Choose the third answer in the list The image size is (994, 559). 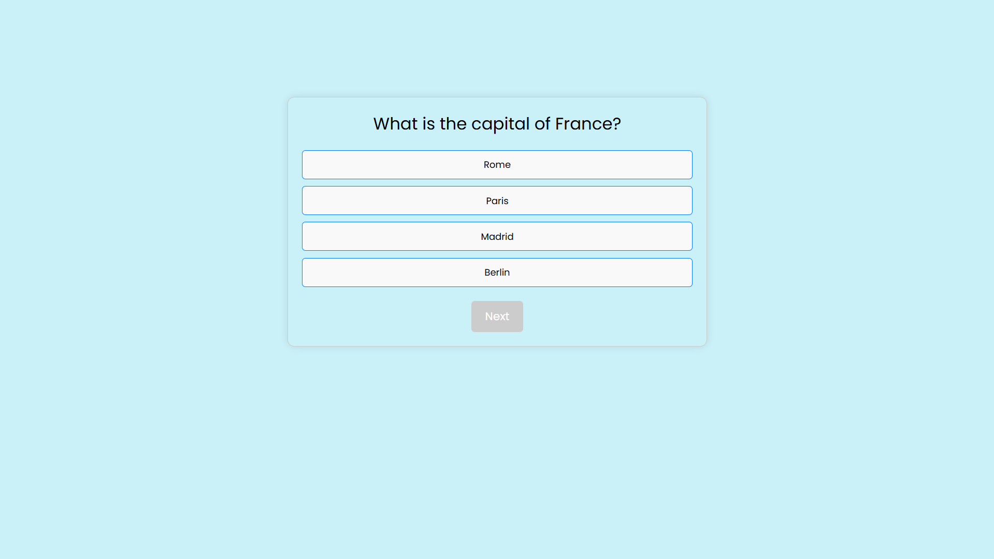(x=497, y=236)
